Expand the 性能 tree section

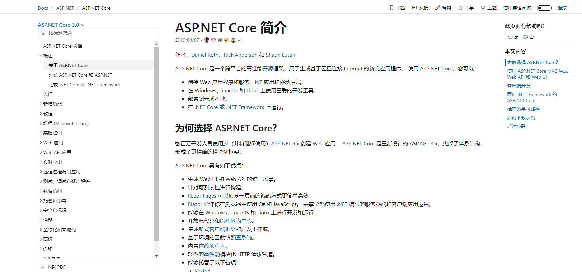click(41, 220)
